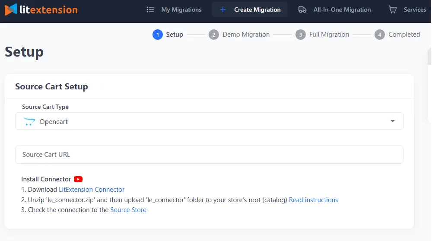
Task: Click the Opencart cart logo icon
Action: pyautogui.click(x=29, y=121)
